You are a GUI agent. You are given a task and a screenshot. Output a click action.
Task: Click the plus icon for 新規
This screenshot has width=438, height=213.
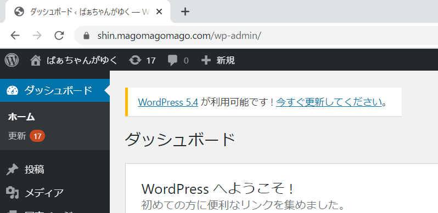[206, 60]
